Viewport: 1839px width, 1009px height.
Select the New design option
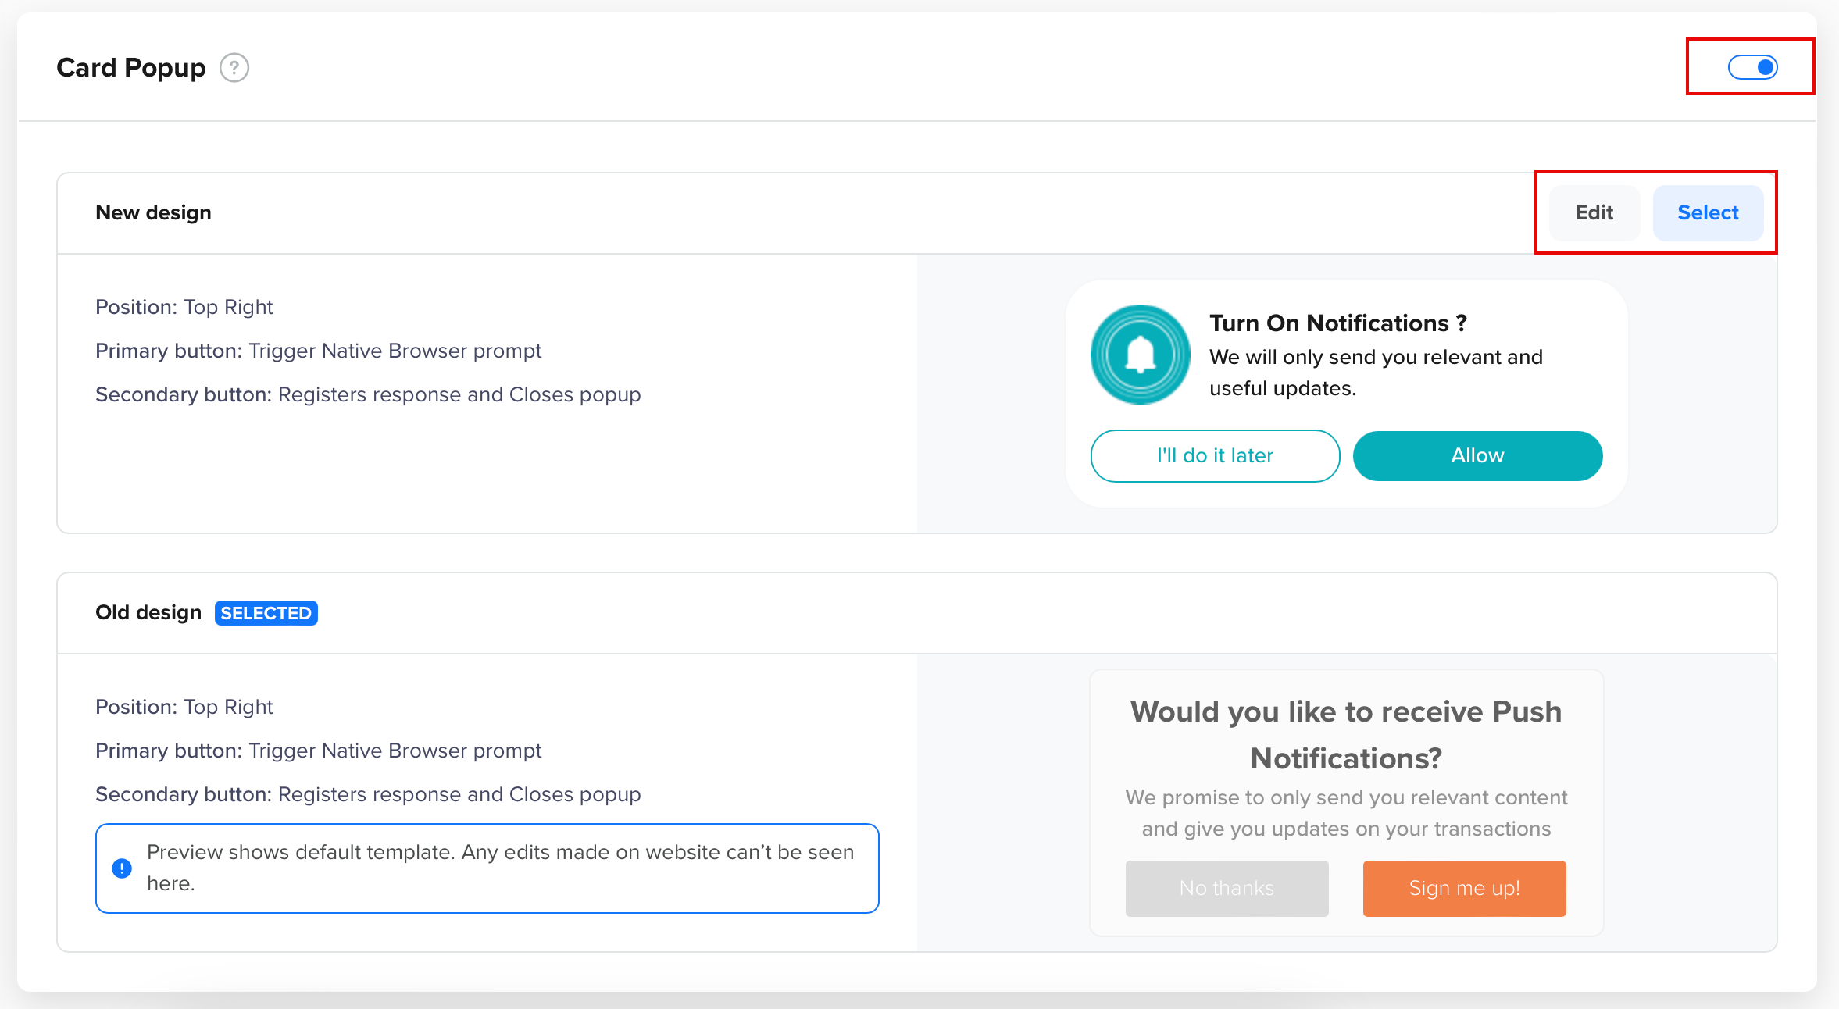(x=1708, y=212)
